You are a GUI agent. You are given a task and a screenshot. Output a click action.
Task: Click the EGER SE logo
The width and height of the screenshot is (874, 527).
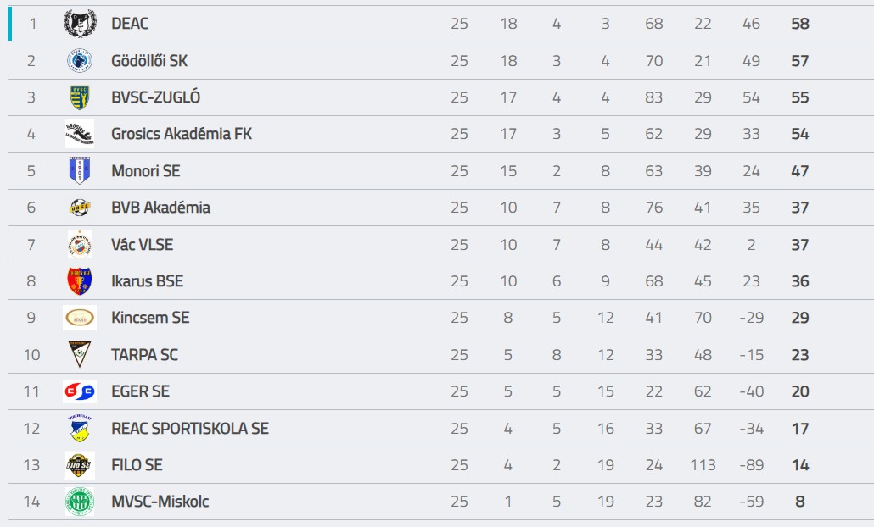tap(80, 391)
